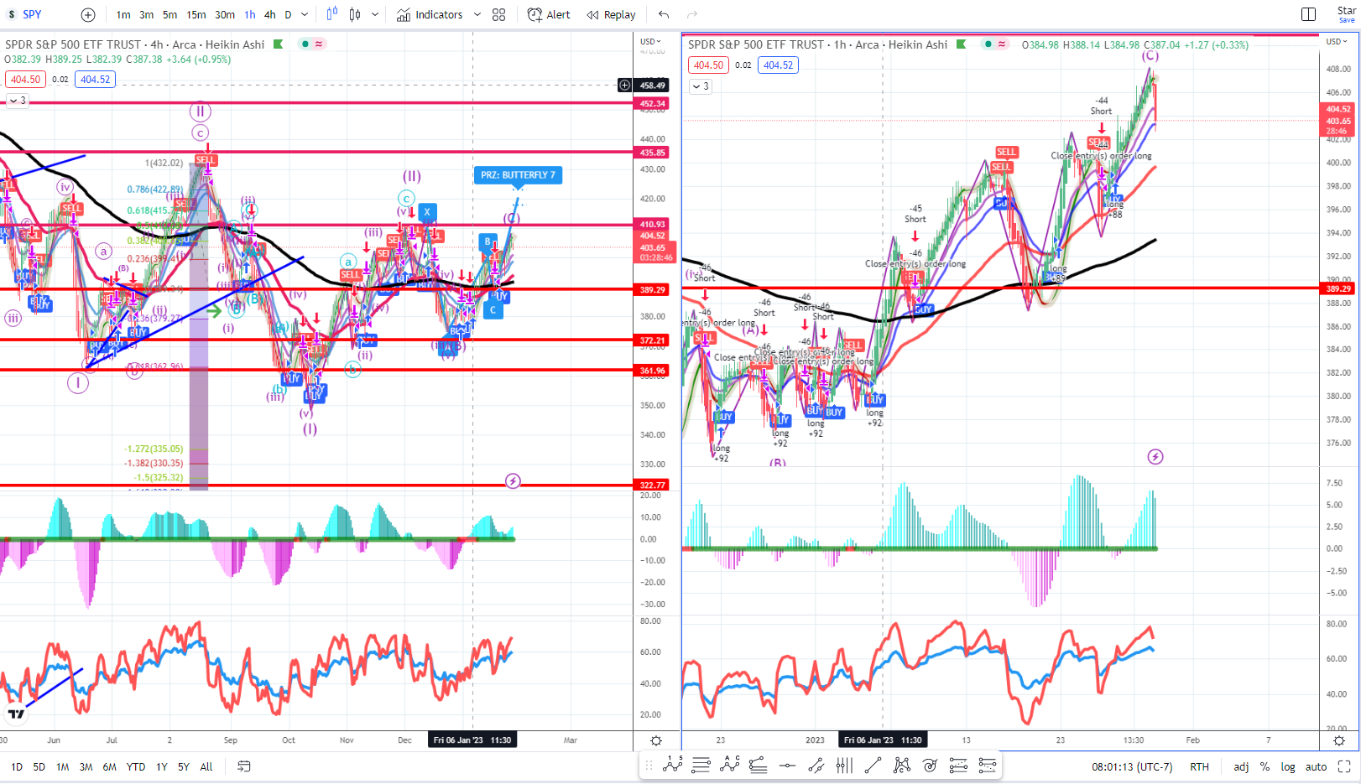Click 404.50 sell button on left chart
Viewport: 1361px width, 784px height.
point(25,79)
